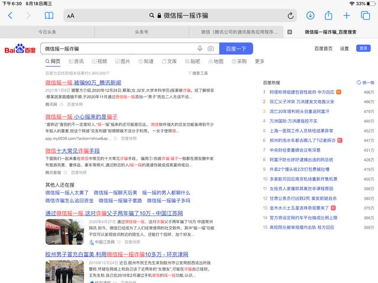The height and width of the screenshot is (283, 378).
Task: Select the 文库 search category
Action: click(x=170, y=61)
